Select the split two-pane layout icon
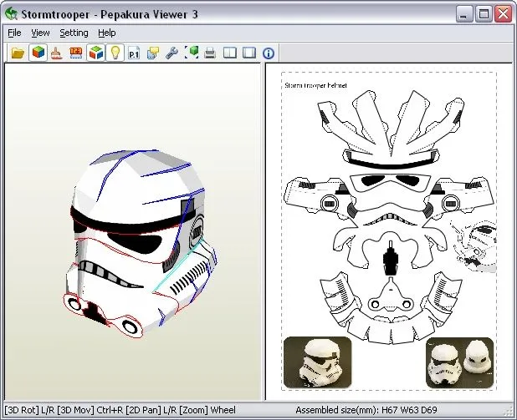The height and width of the screenshot is (420, 517). tap(230, 53)
